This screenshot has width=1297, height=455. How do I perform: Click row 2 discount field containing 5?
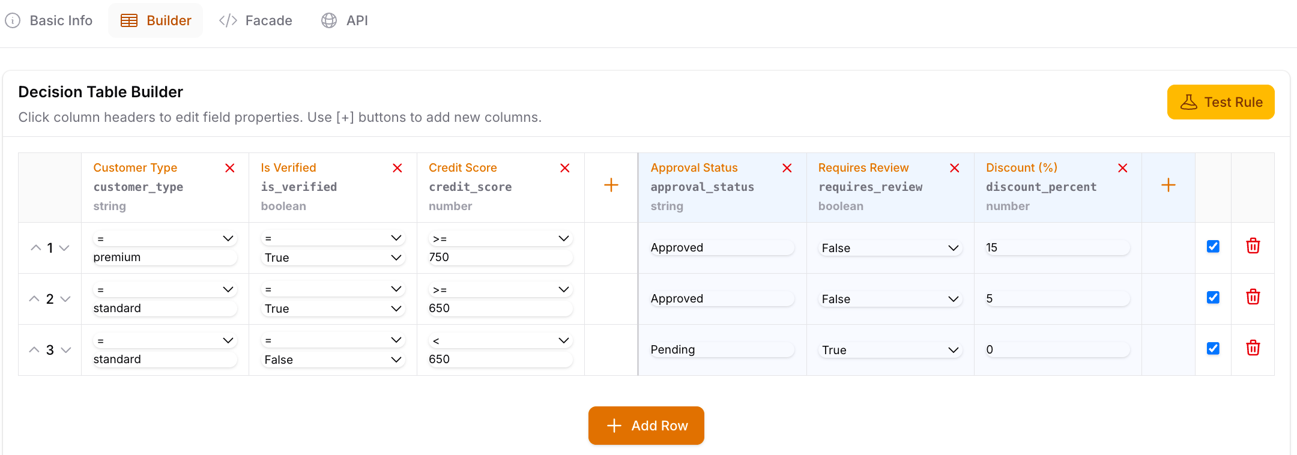pyautogui.click(x=1057, y=299)
